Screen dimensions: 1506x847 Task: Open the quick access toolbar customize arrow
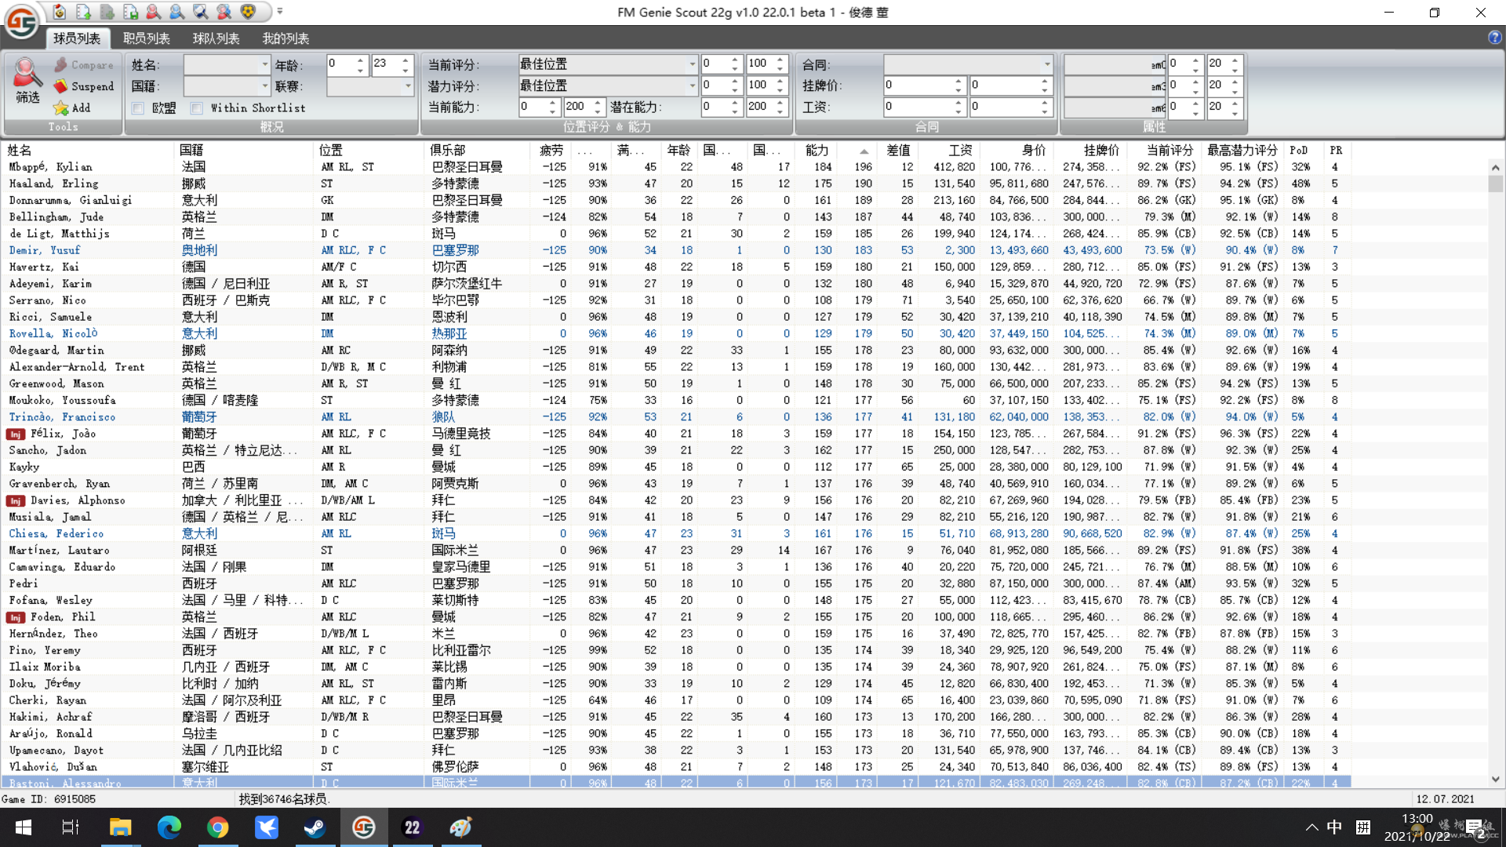[x=280, y=12]
